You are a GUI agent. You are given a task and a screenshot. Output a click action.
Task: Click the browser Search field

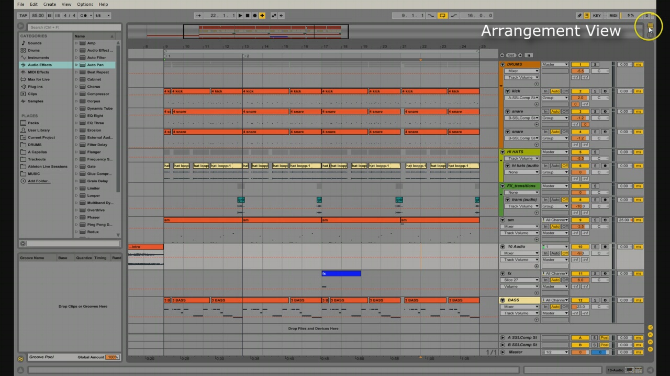74,27
